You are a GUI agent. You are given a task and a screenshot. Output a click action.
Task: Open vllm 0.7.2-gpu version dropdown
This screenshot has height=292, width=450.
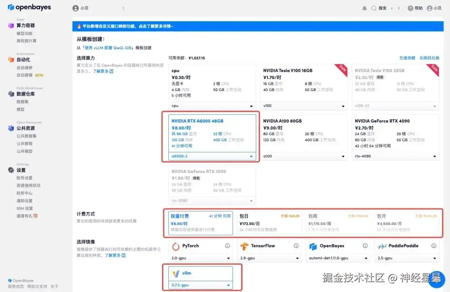tap(200, 285)
